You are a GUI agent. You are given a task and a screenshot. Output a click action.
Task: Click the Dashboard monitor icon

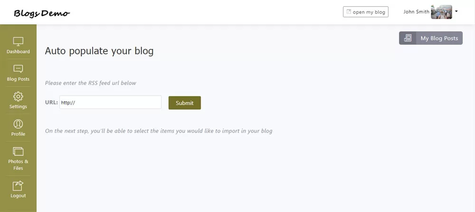[18, 41]
